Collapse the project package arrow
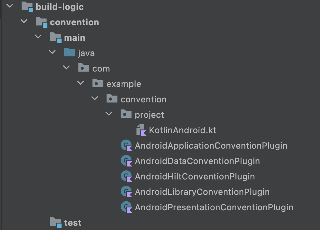Screen dimensions: 320x230 click(109, 114)
